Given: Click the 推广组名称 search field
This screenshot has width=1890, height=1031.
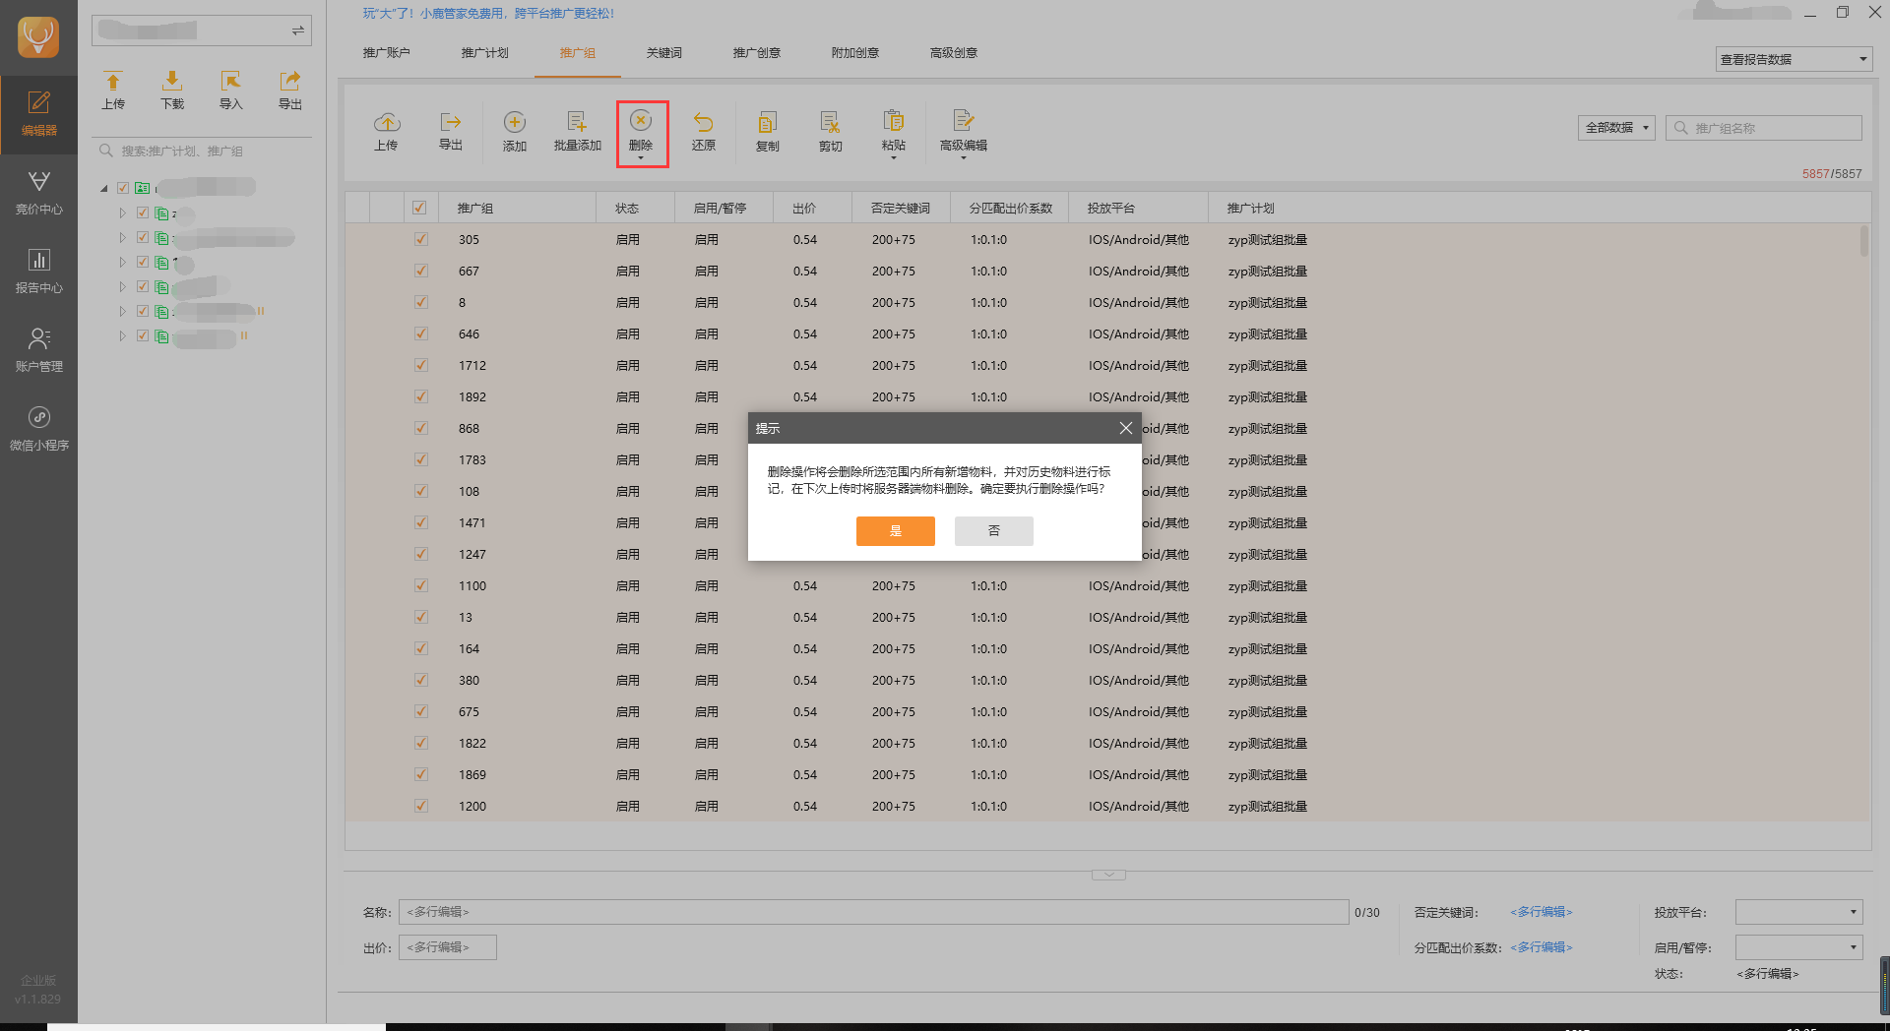Looking at the screenshot, I should tap(1764, 128).
